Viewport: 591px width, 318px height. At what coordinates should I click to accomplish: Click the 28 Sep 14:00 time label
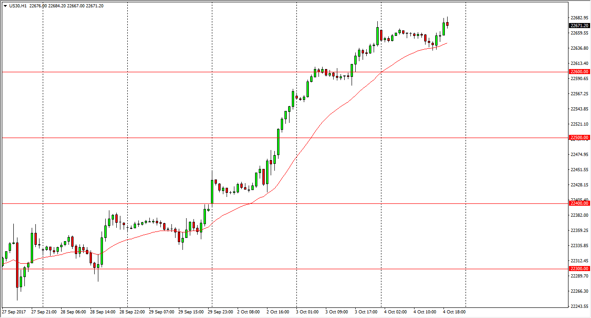point(103,312)
